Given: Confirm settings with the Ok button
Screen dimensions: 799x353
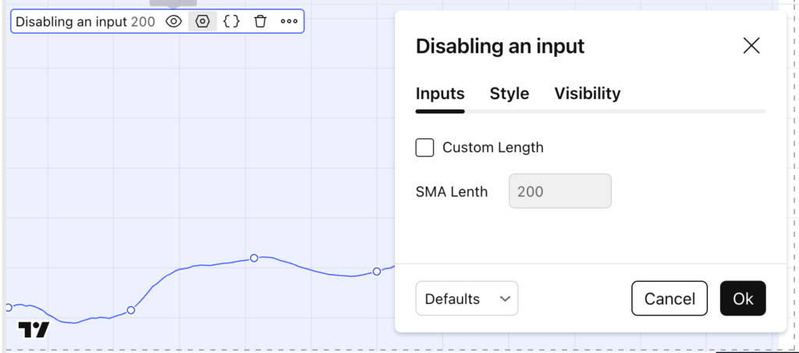Looking at the screenshot, I should point(742,298).
